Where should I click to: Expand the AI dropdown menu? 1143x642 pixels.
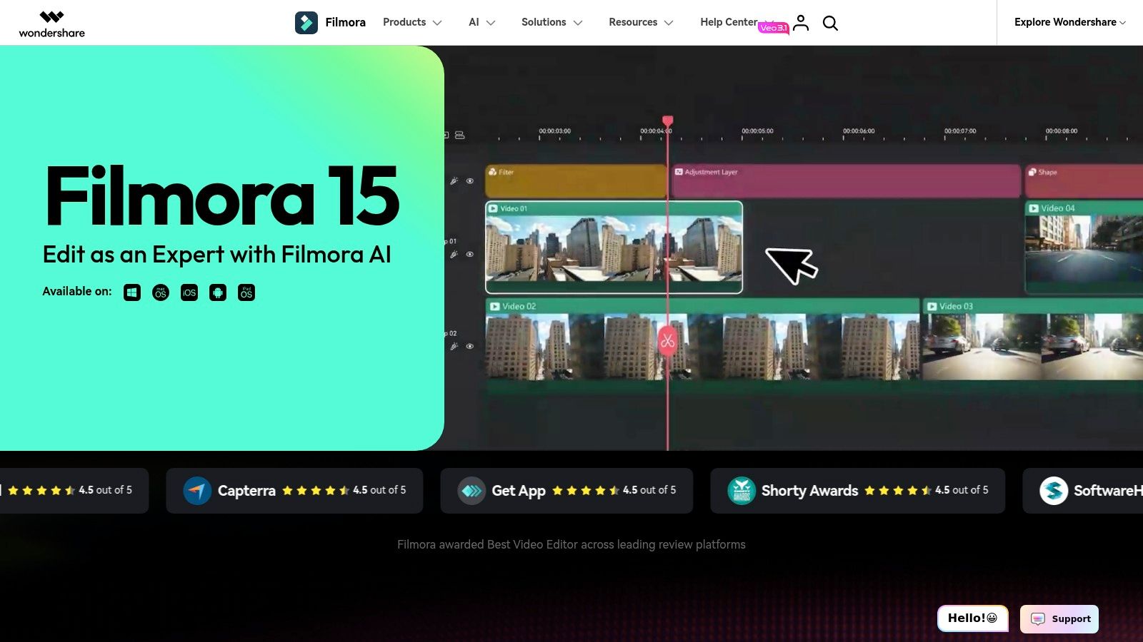(481, 22)
